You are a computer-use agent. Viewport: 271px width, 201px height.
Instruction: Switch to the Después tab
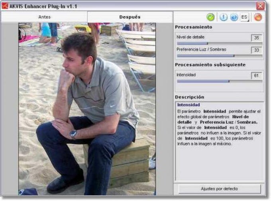point(130,17)
